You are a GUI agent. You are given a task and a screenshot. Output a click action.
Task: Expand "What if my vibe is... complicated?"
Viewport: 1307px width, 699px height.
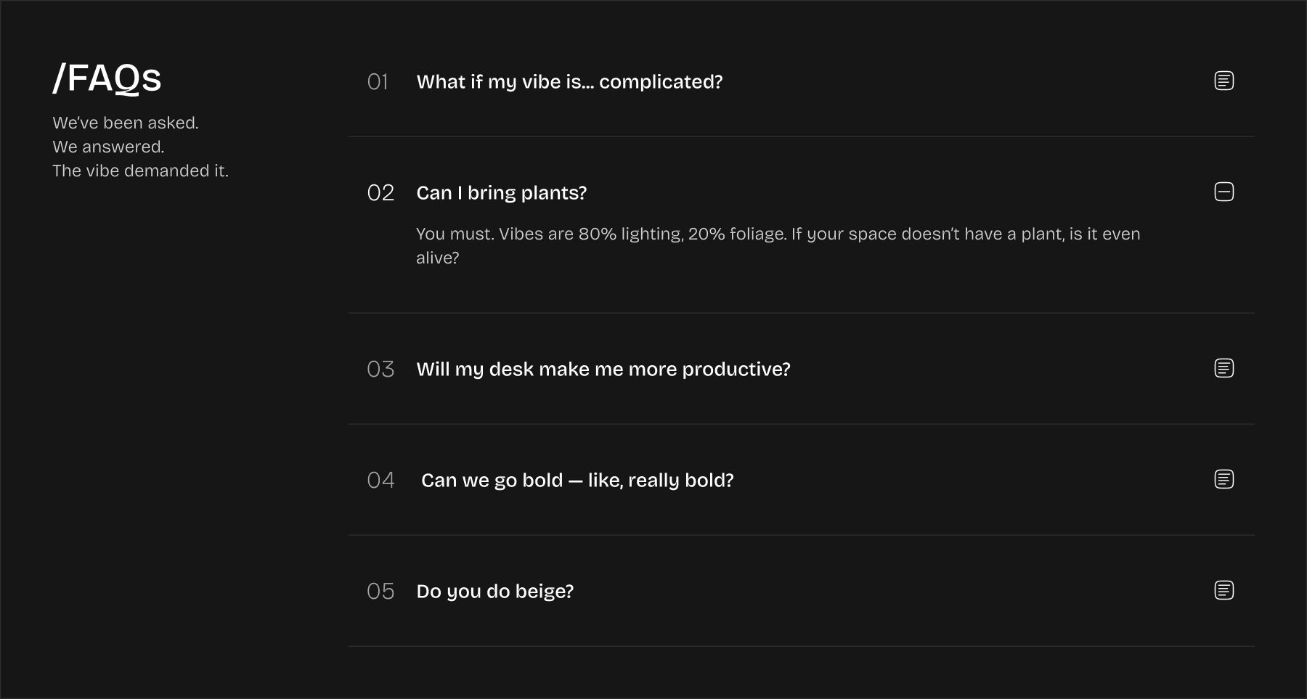click(569, 82)
